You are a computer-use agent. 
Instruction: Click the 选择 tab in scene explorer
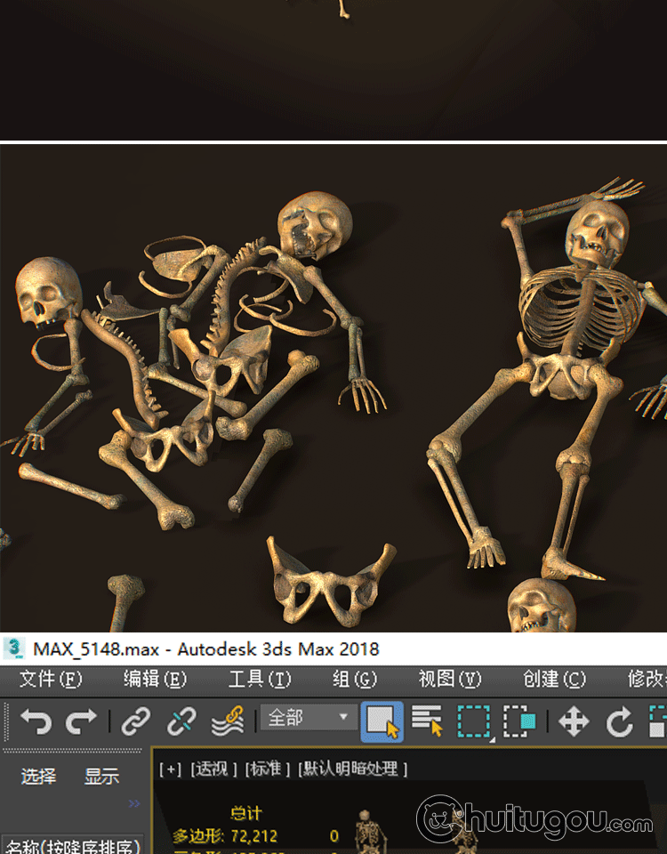click(38, 777)
